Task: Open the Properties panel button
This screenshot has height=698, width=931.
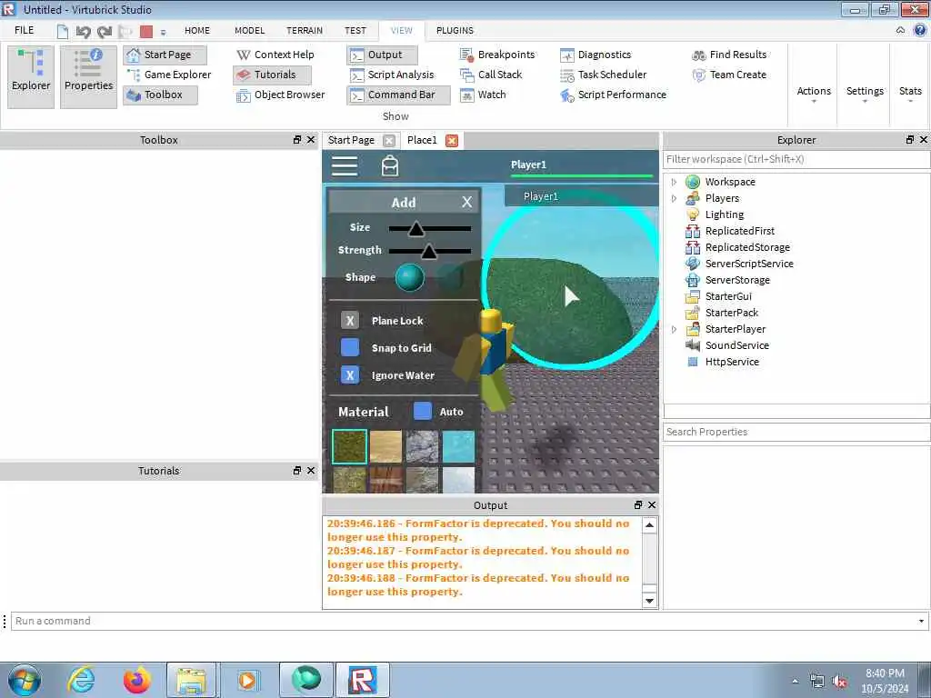Action: click(x=88, y=76)
